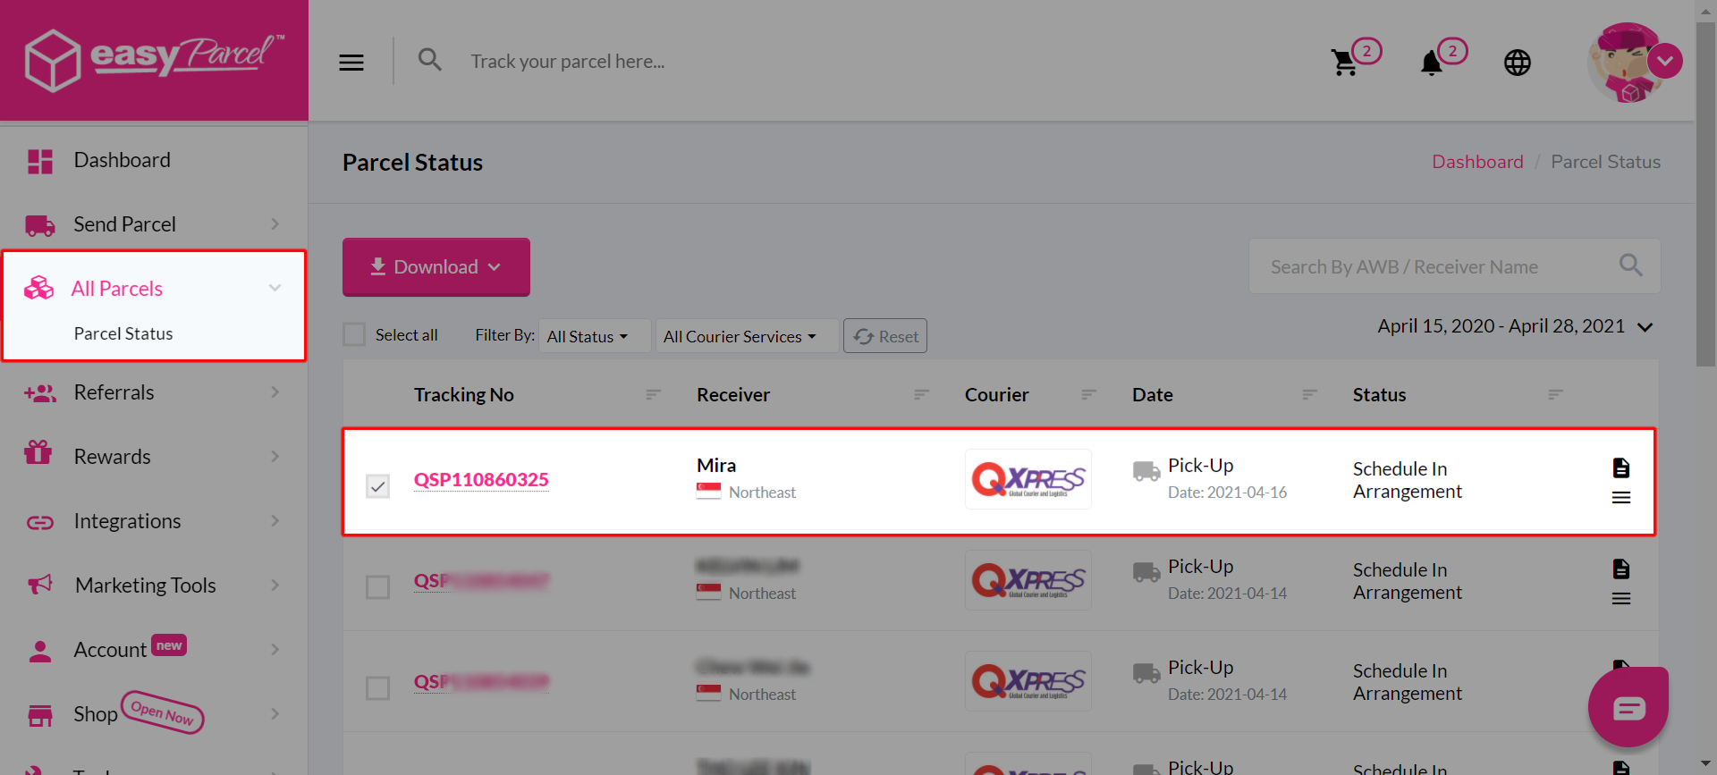
Task: Check the third parcel row checkbox
Action: [378, 688]
